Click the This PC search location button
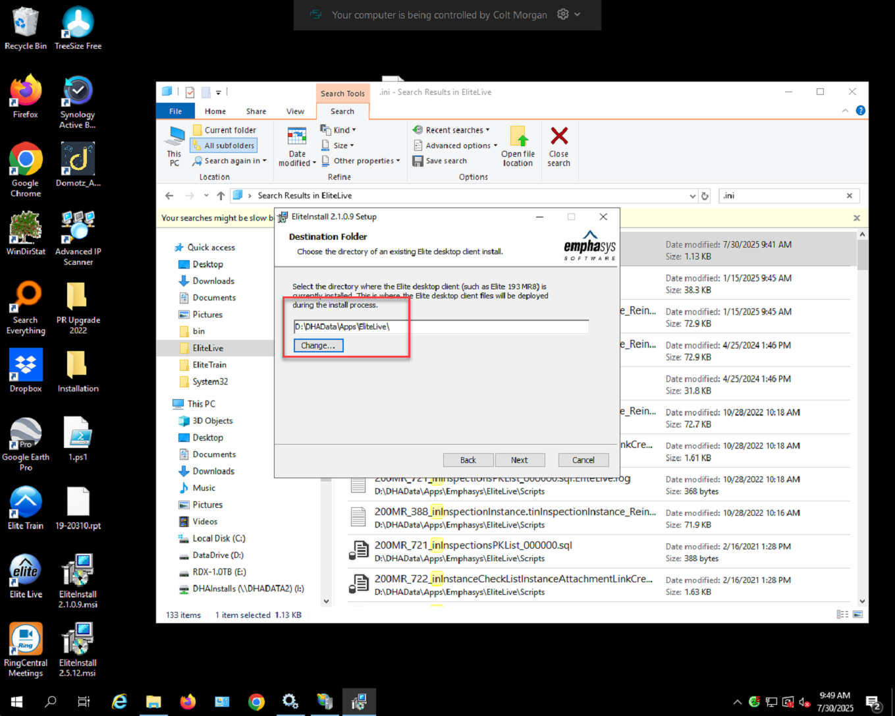Viewport: 895px width, 716px height. [175, 146]
